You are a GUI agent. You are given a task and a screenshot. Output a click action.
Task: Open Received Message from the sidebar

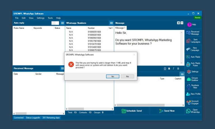click(x=193, y=33)
